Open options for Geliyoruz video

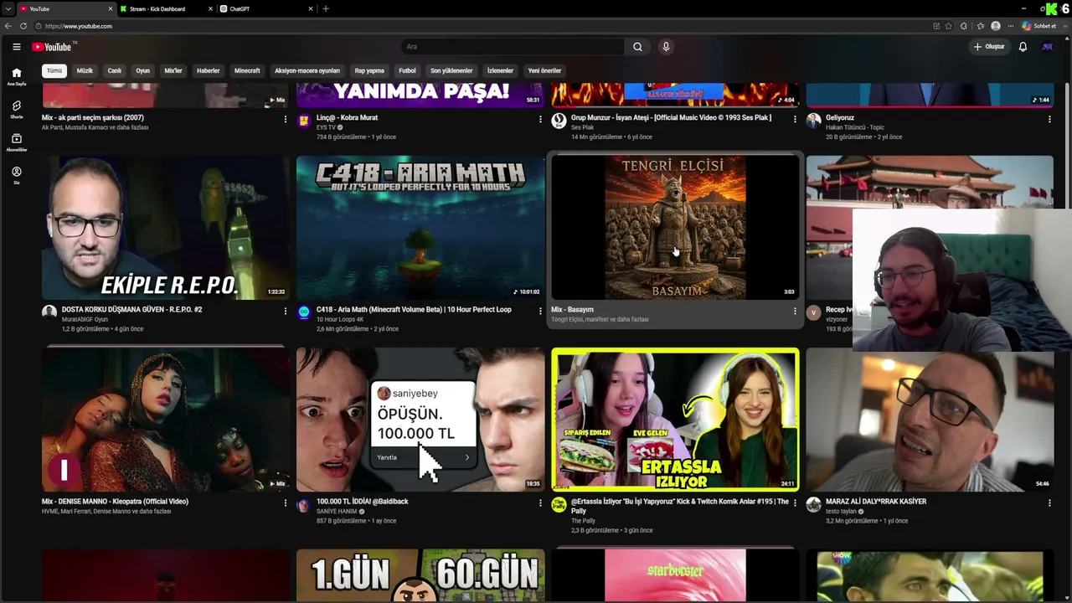[x=1049, y=119]
